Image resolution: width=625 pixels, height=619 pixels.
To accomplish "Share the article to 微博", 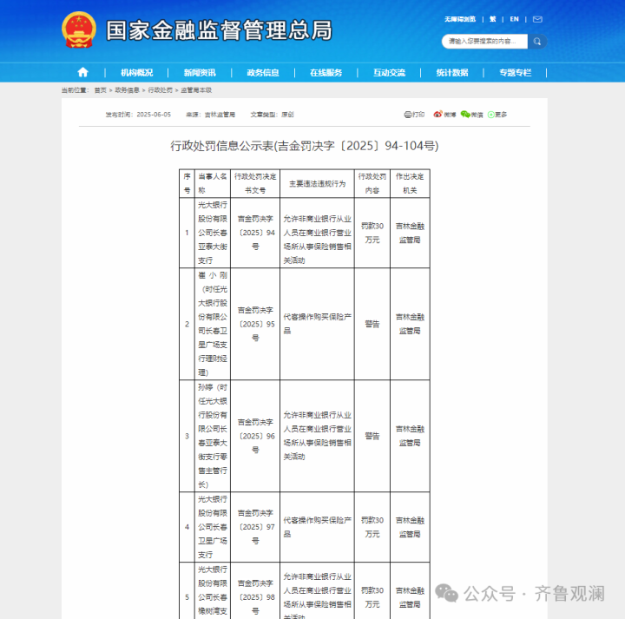I will (444, 115).
